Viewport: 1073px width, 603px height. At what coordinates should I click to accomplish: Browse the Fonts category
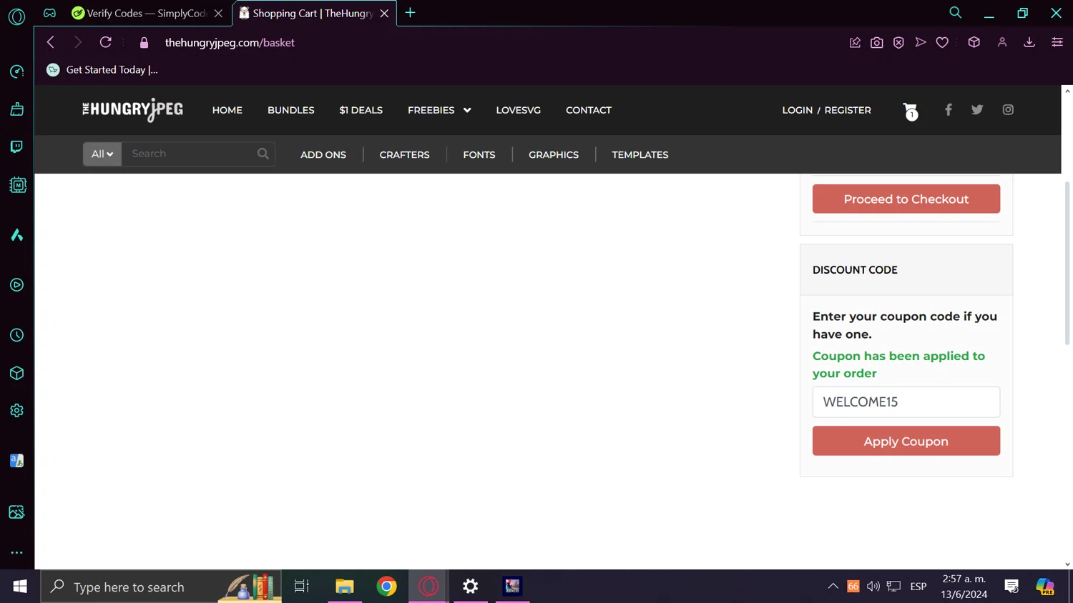point(479,154)
